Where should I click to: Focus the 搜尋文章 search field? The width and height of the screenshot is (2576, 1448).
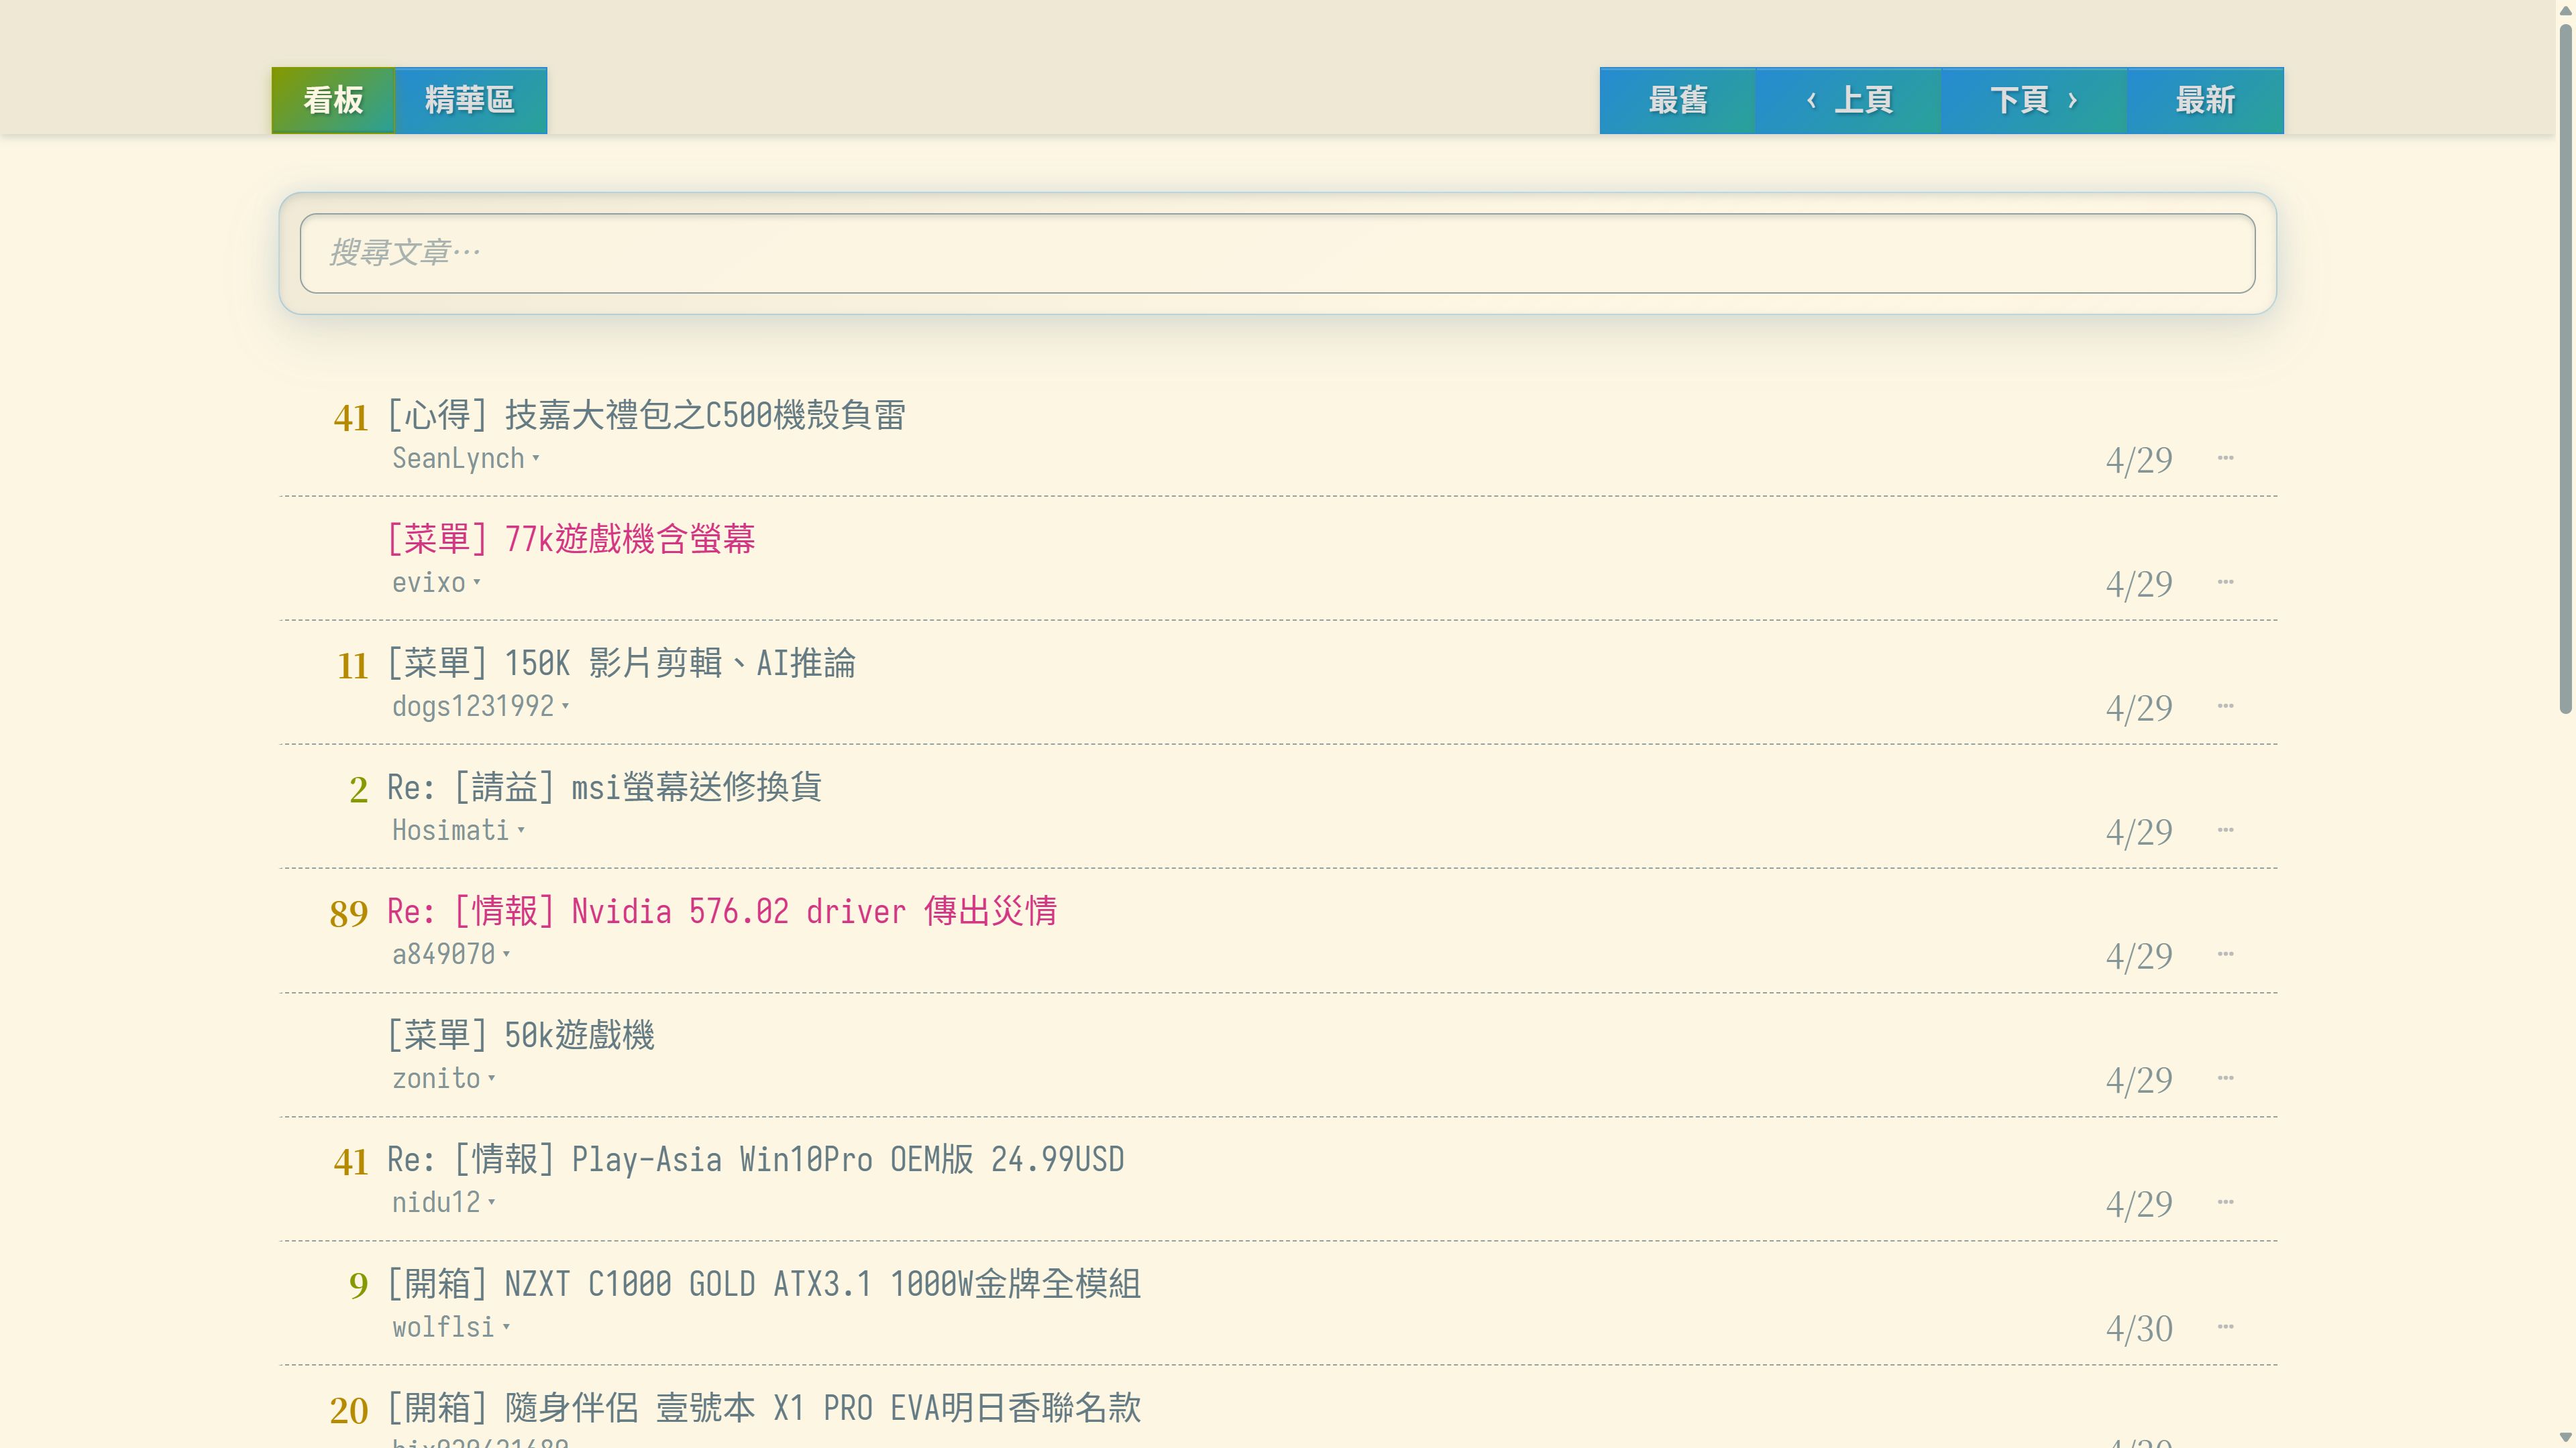click(1277, 253)
